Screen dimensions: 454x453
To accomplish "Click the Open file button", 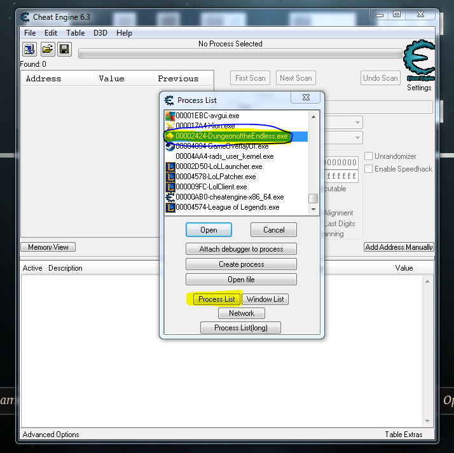I will pyautogui.click(x=241, y=280).
